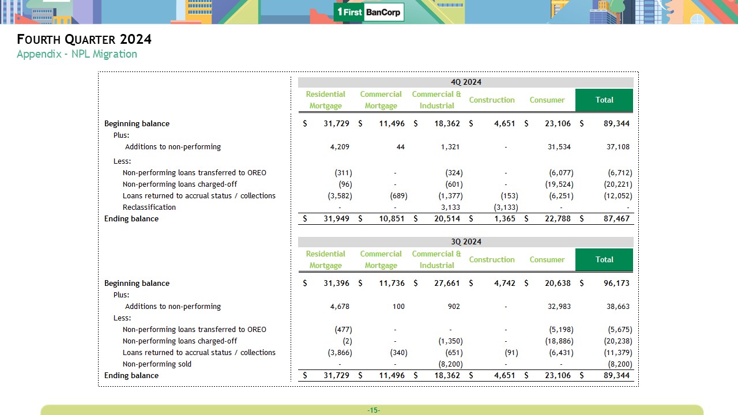
Task: Click the green Total header in 4Q 2024 table
Action: 604,100
